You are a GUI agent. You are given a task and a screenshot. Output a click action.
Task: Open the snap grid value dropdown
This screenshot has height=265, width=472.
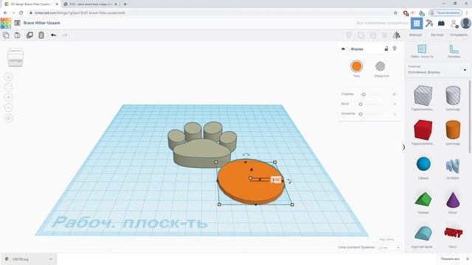click(x=389, y=247)
